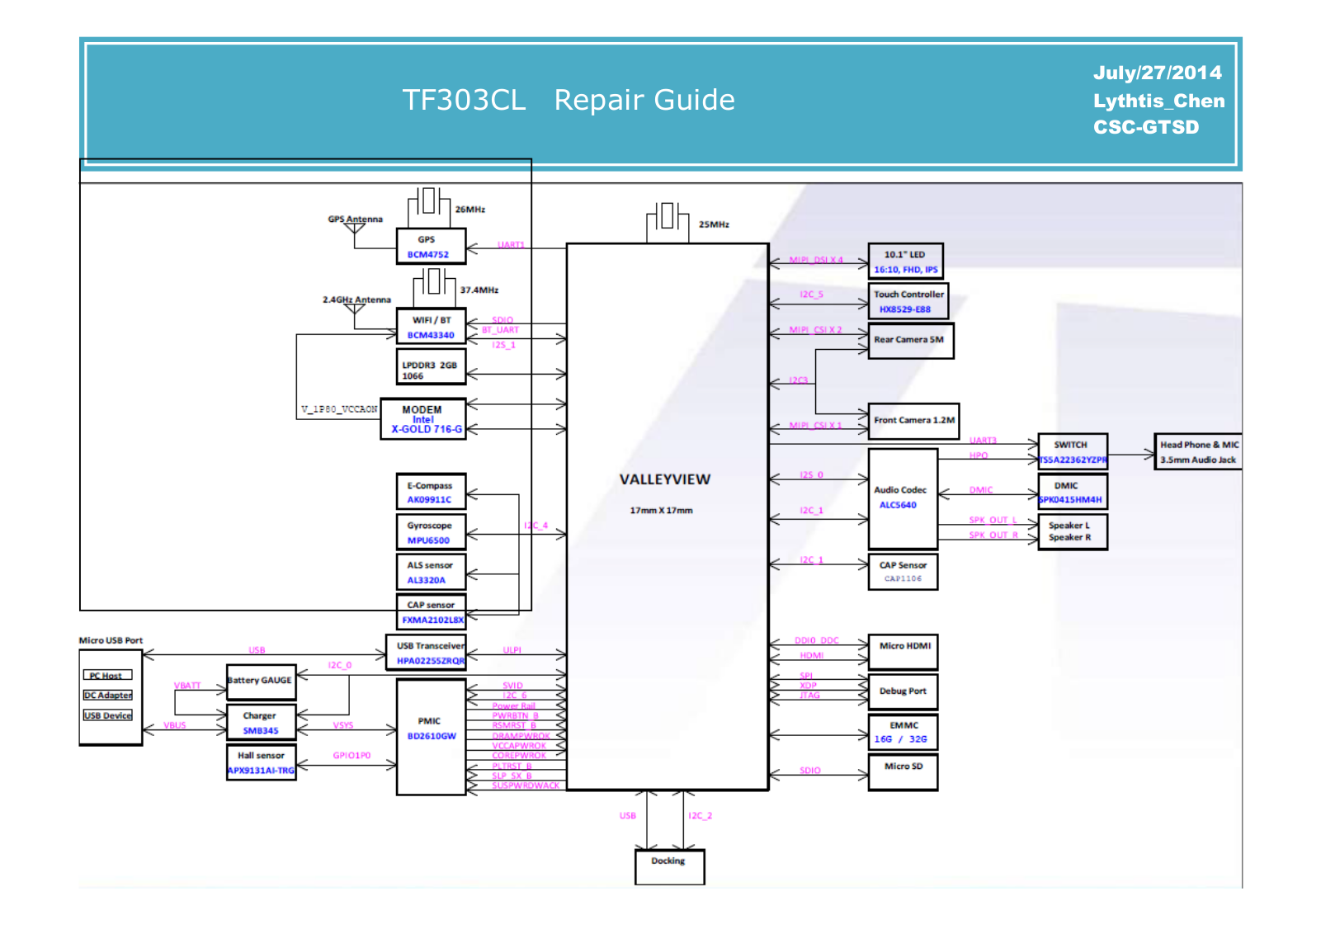Click the ULPI signal label
Screen dimensions: 1321x934
(512, 650)
